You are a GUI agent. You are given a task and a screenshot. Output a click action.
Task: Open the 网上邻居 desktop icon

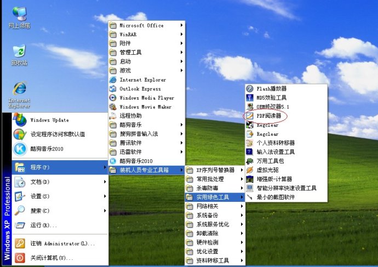point(19,18)
